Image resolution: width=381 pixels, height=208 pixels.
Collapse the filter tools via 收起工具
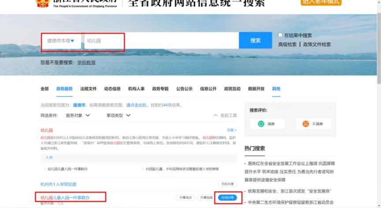(225, 115)
